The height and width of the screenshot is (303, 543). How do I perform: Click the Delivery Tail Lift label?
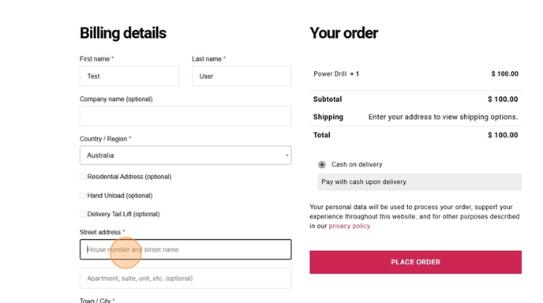tap(123, 214)
